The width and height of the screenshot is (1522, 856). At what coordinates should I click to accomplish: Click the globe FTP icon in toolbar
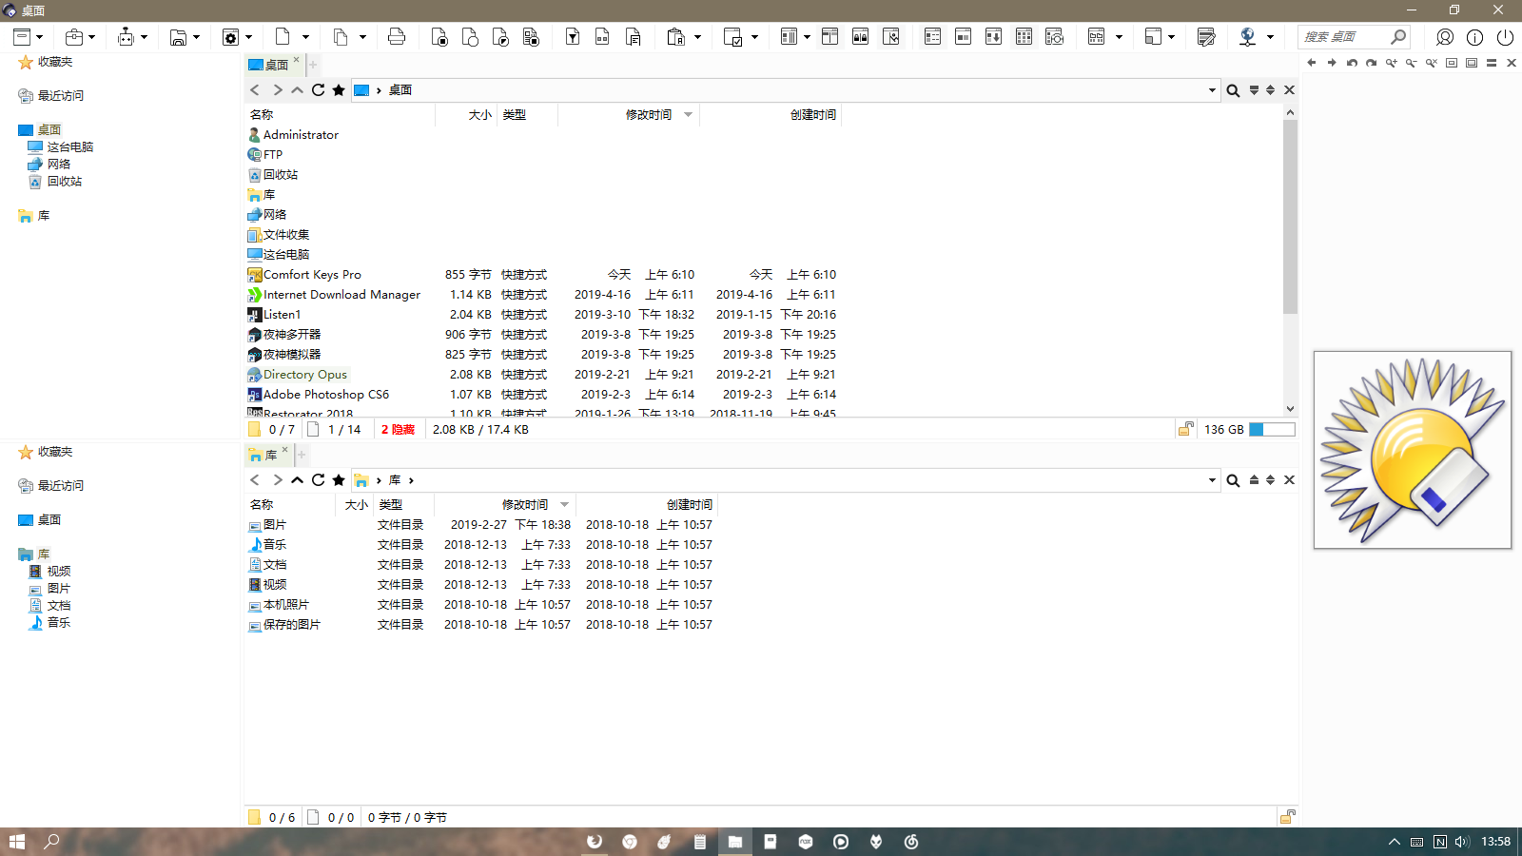(x=1247, y=37)
